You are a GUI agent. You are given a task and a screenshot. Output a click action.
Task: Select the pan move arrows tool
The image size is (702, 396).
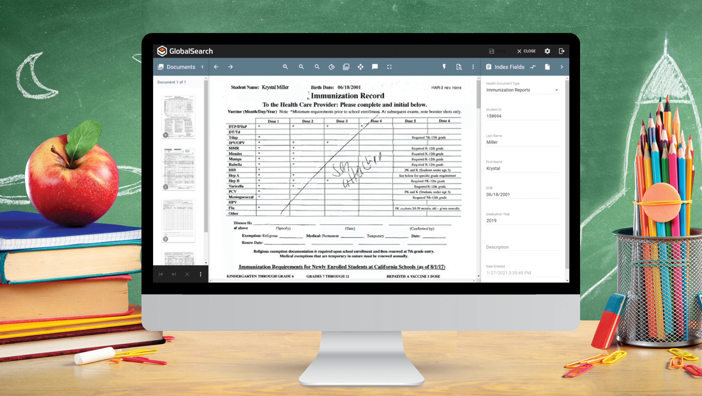coord(360,67)
